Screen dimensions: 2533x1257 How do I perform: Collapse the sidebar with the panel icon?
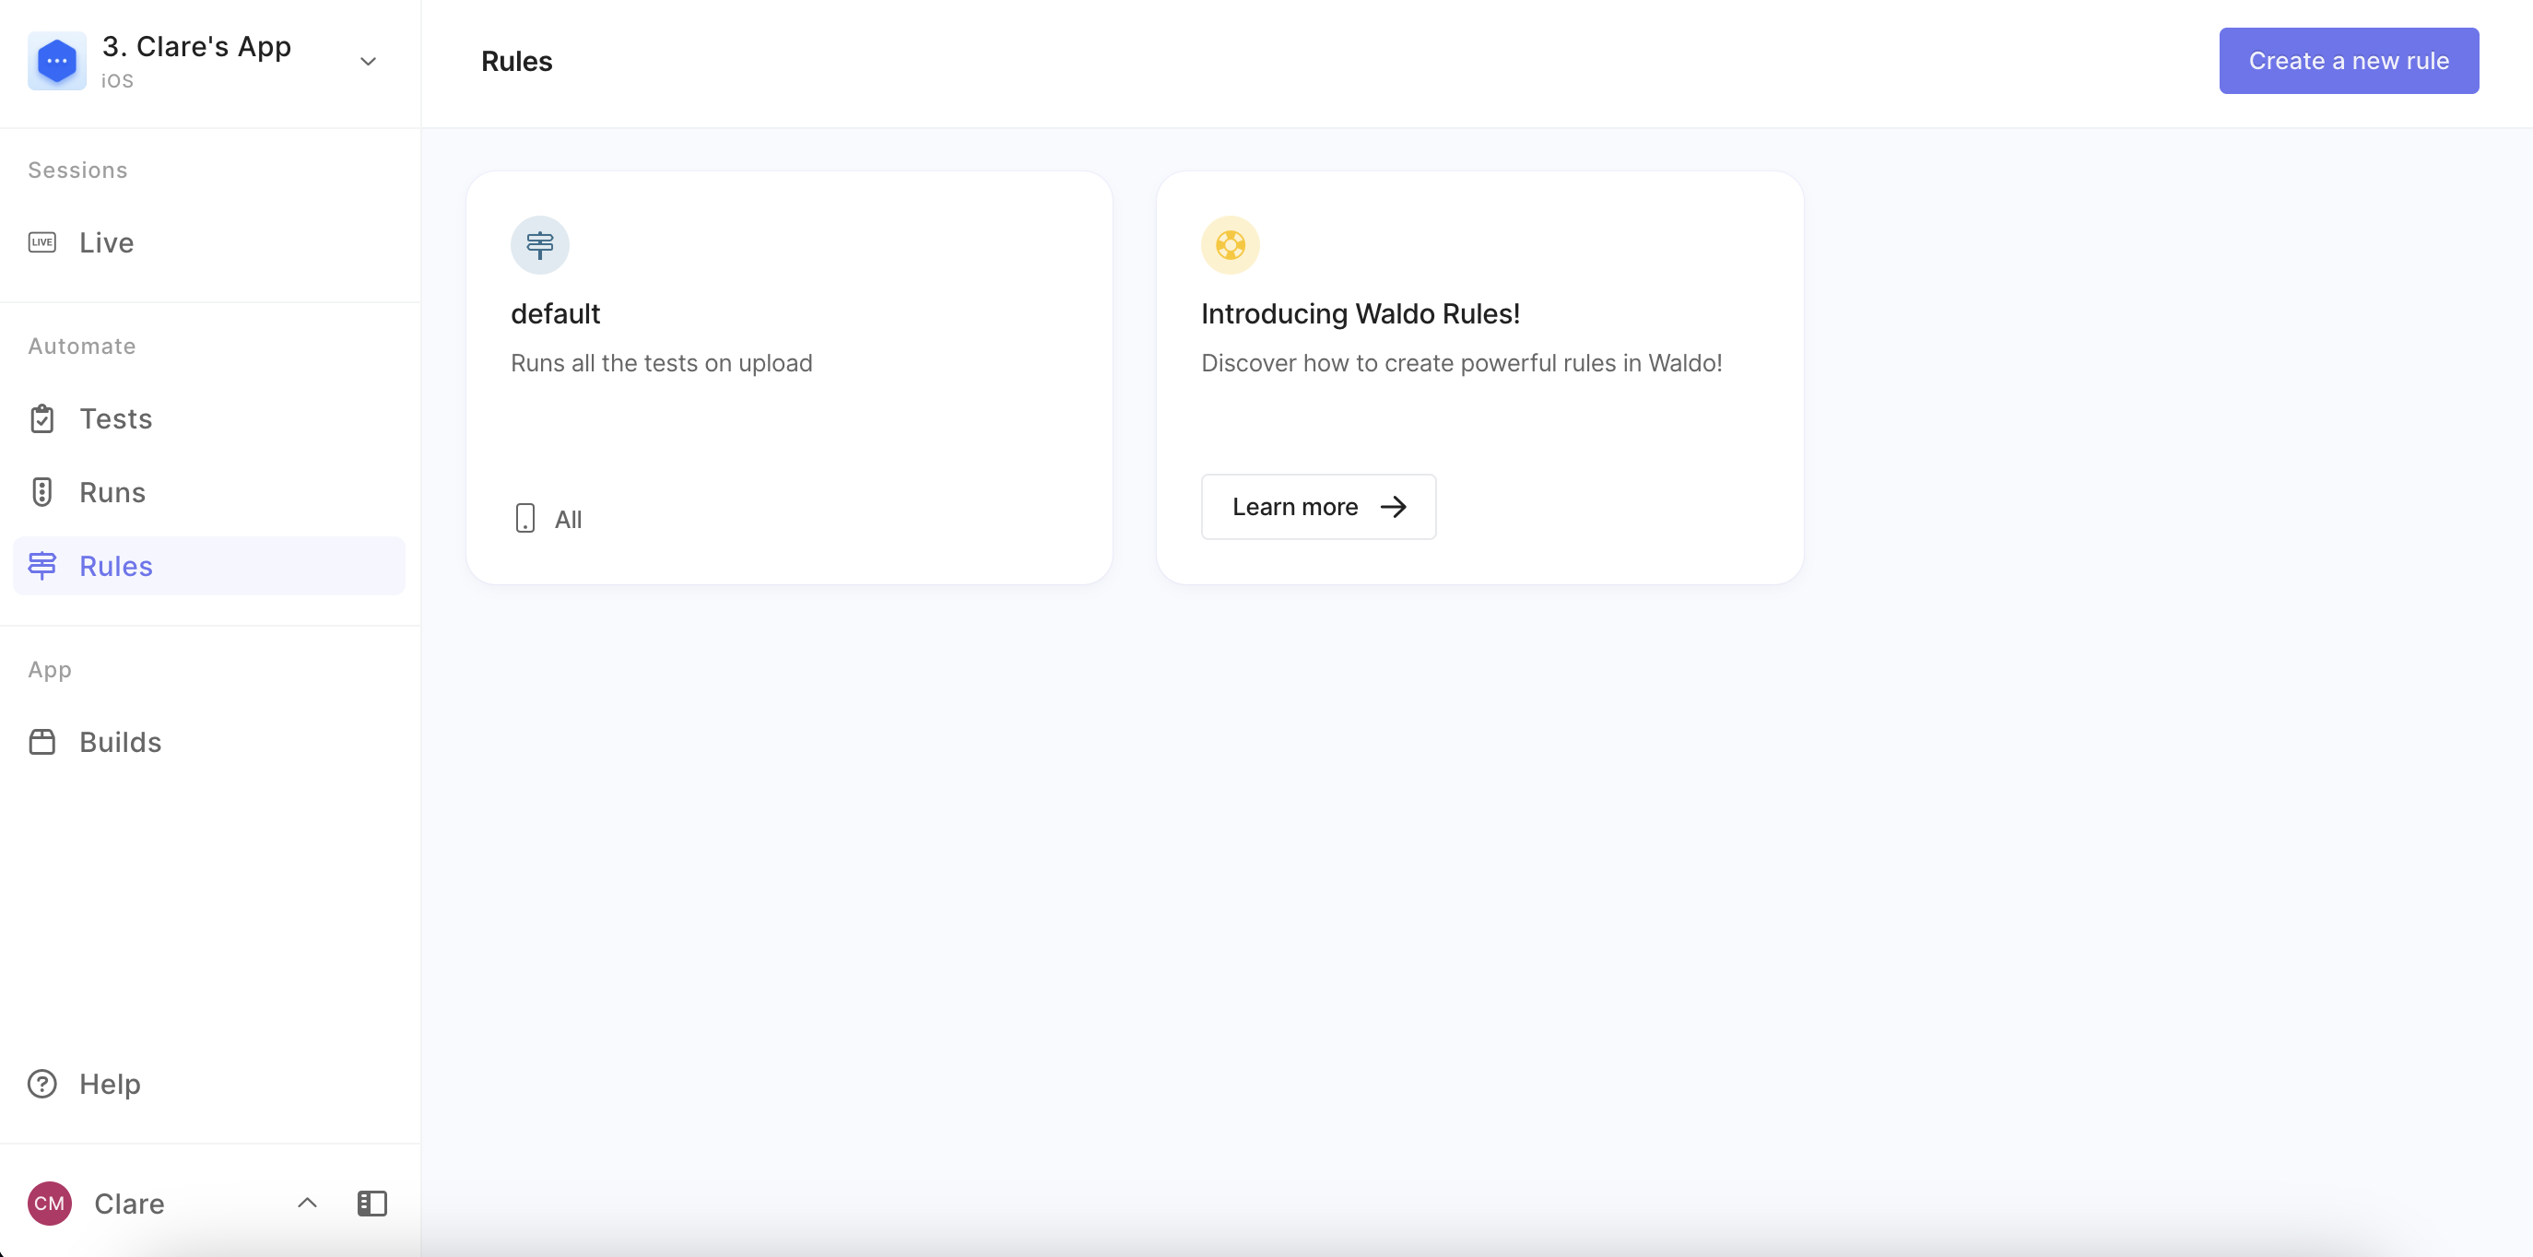coord(371,1203)
